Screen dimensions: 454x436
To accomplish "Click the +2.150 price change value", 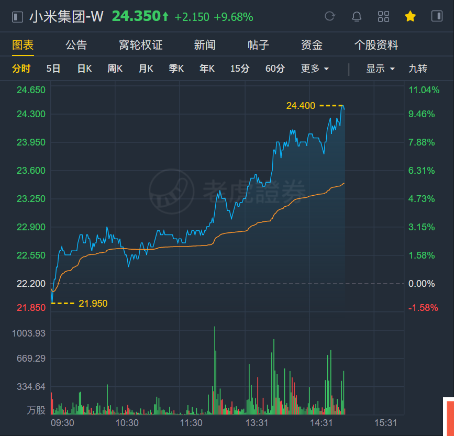I will [x=192, y=17].
